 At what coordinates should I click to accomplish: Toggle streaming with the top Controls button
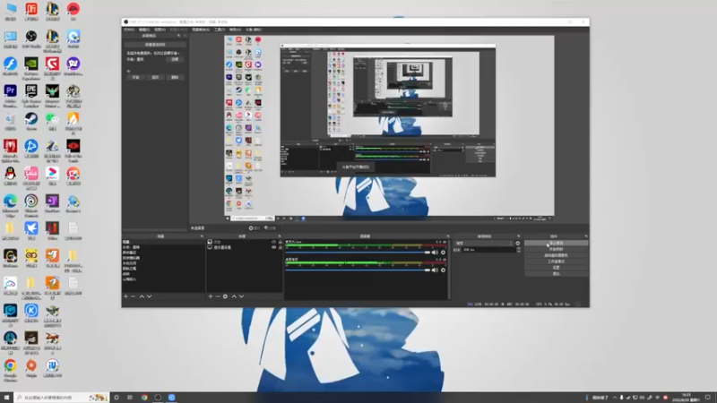pyautogui.click(x=556, y=243)
